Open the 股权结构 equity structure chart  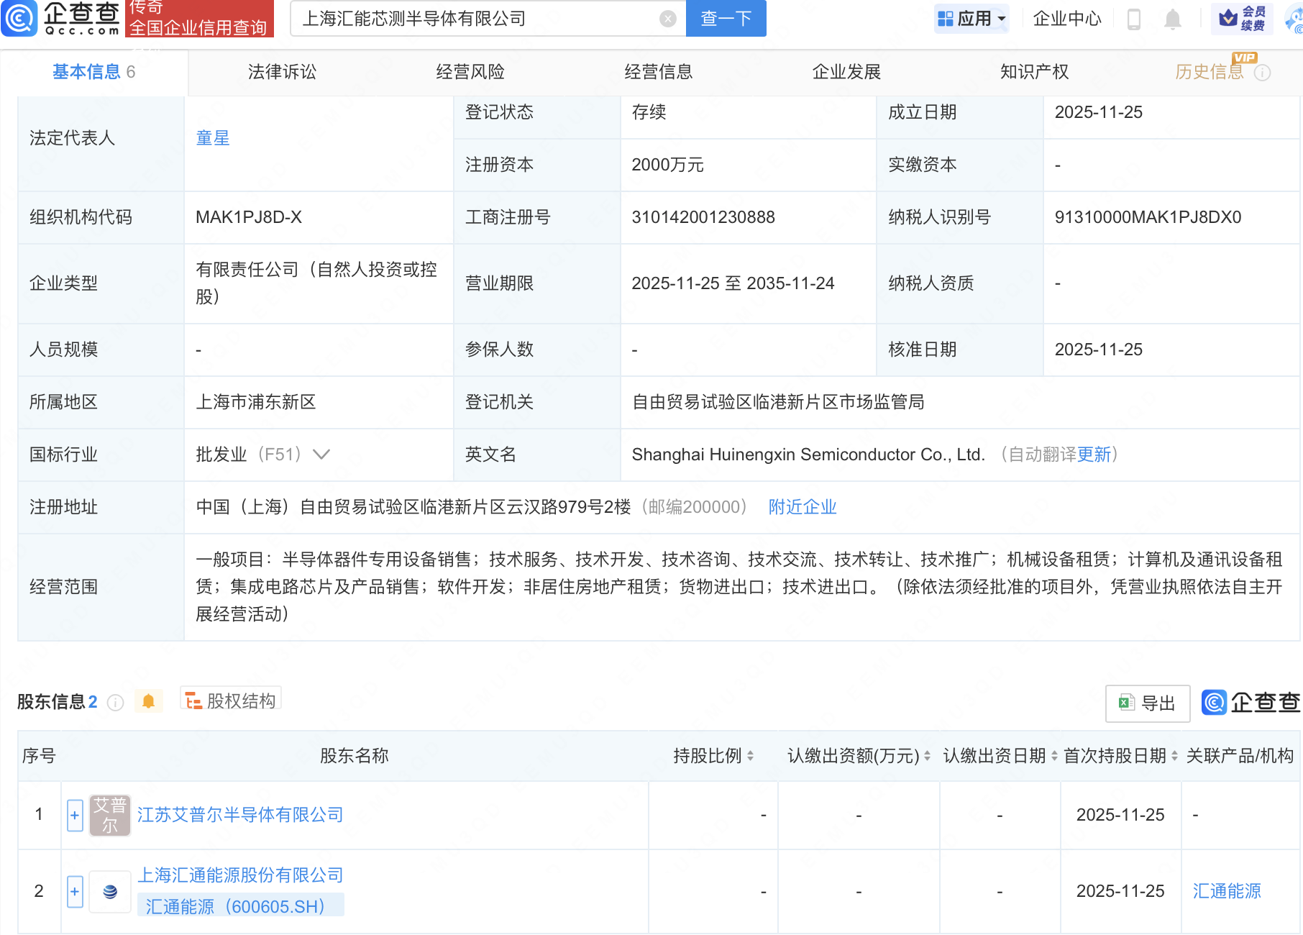tap(230, 700)
